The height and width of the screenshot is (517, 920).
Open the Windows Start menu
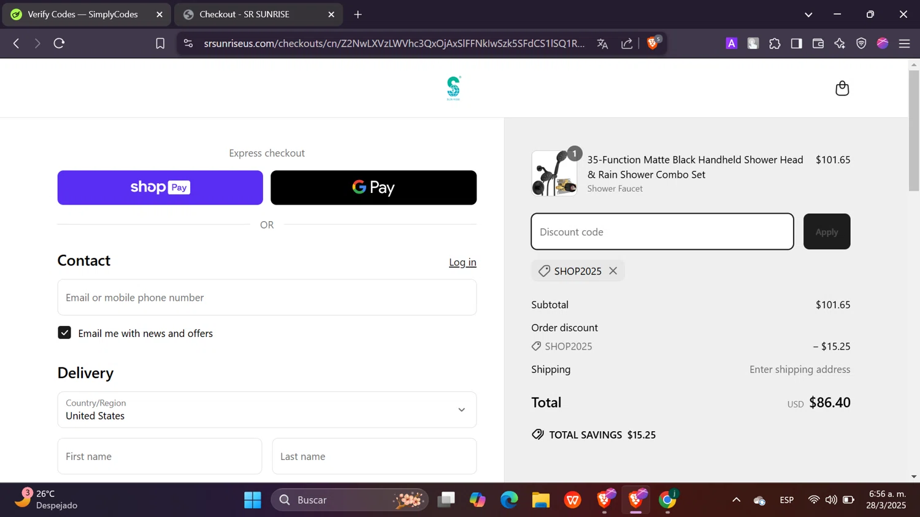pos(253,500)
